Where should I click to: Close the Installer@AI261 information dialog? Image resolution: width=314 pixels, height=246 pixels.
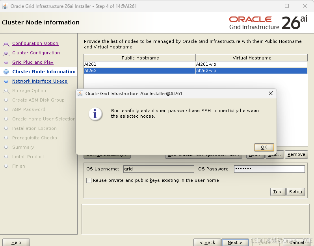[x=271, y=93]
